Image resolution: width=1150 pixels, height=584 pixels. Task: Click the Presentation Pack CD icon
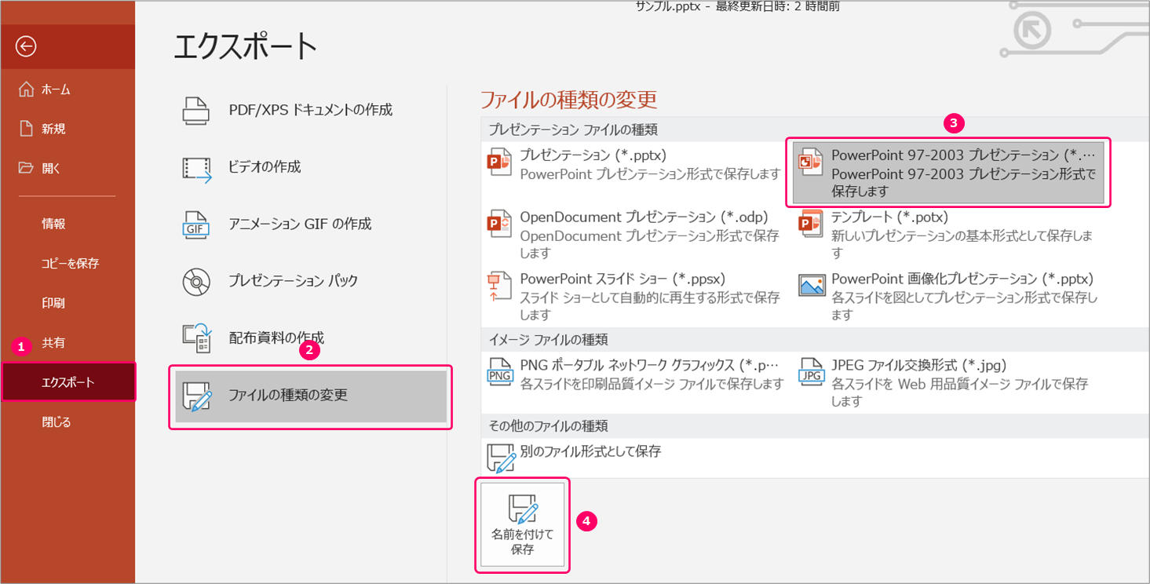coord(196,281)
